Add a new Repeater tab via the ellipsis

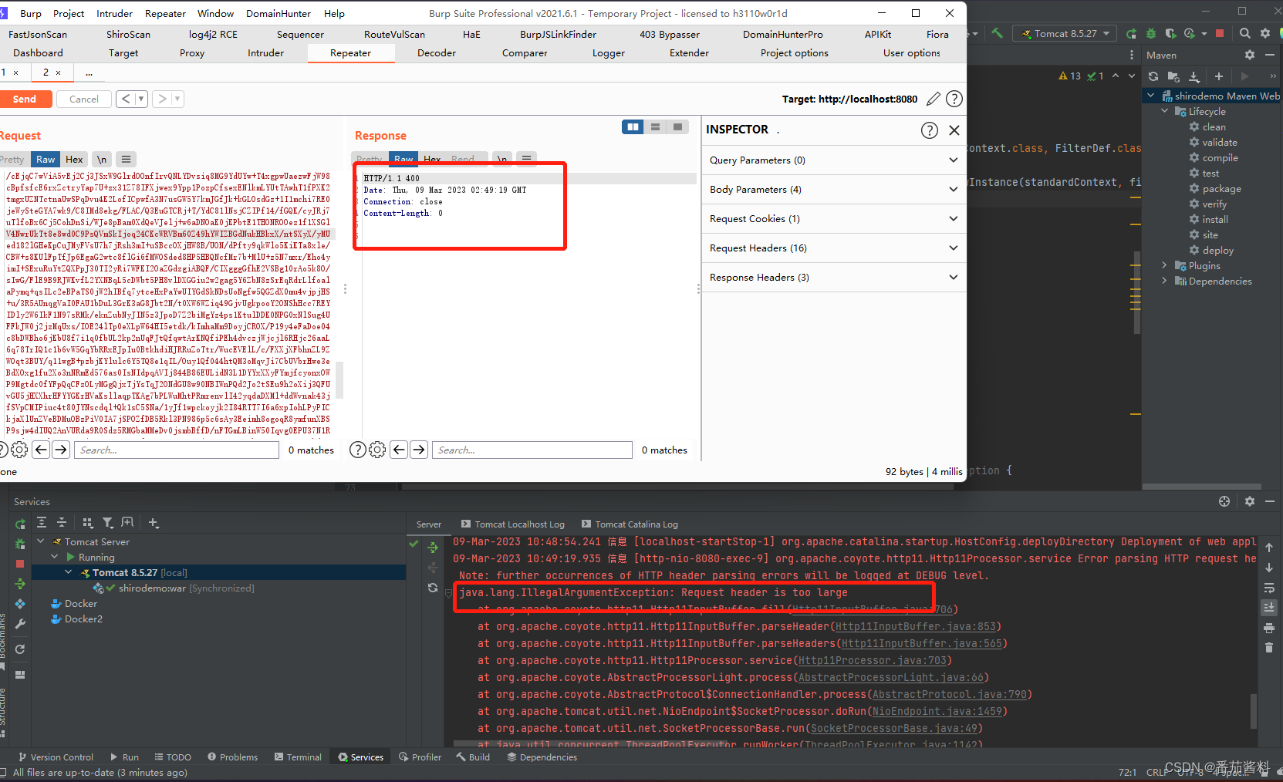89,72
